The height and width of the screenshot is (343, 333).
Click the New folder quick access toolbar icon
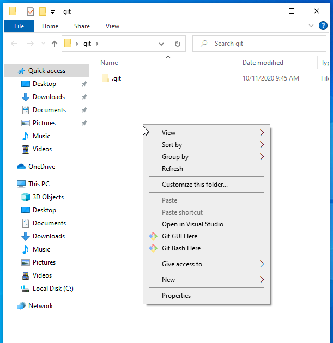point(43,11)
